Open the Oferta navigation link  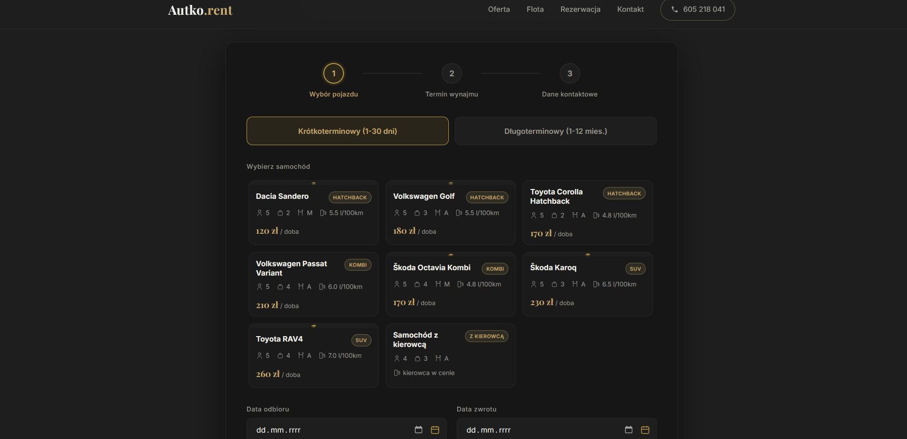tap(499, 9)
